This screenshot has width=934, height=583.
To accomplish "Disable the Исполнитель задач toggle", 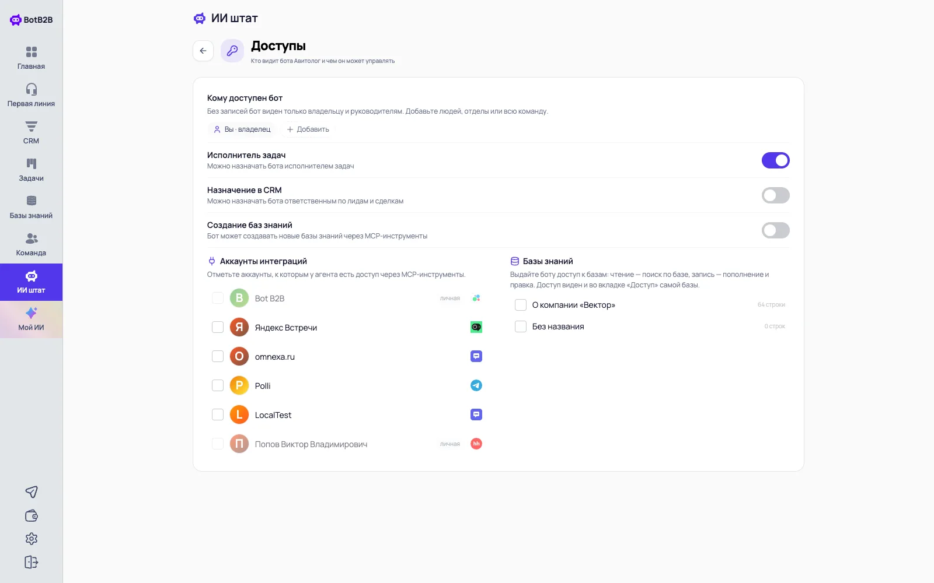I will (775, 160).
